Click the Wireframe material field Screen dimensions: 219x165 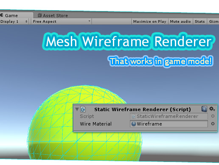tap(169, 124)
